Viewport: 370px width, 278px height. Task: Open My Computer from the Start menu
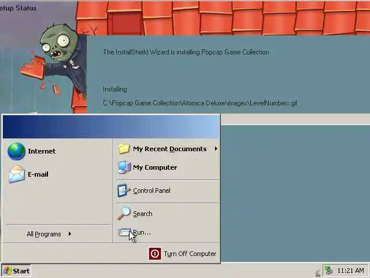tap(168, 167)
